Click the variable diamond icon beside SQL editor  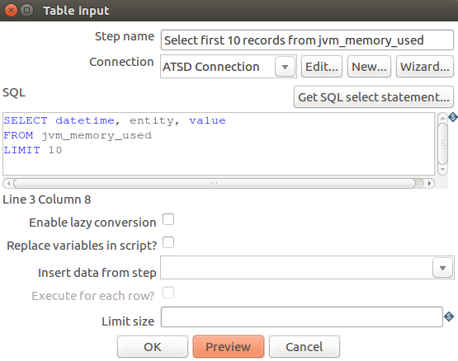tap(453, 117)
